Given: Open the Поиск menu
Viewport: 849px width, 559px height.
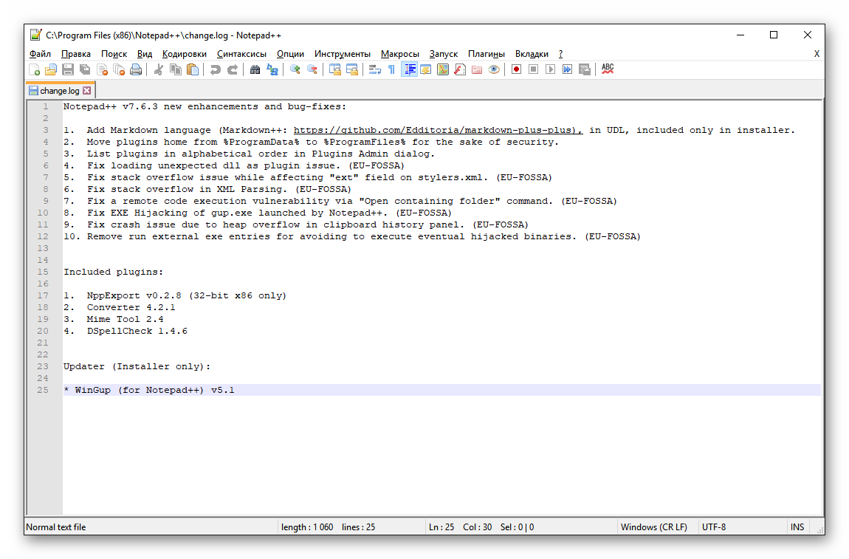Looking at the screenshot, I should [114, 54].
